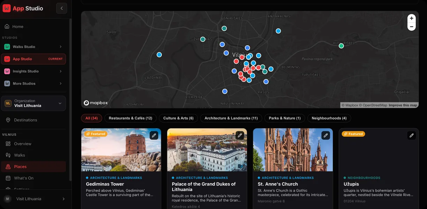This screenshot has height=209, width=427.
Task: Click the What's On calendar icon
Action: (x=8, y=178)
